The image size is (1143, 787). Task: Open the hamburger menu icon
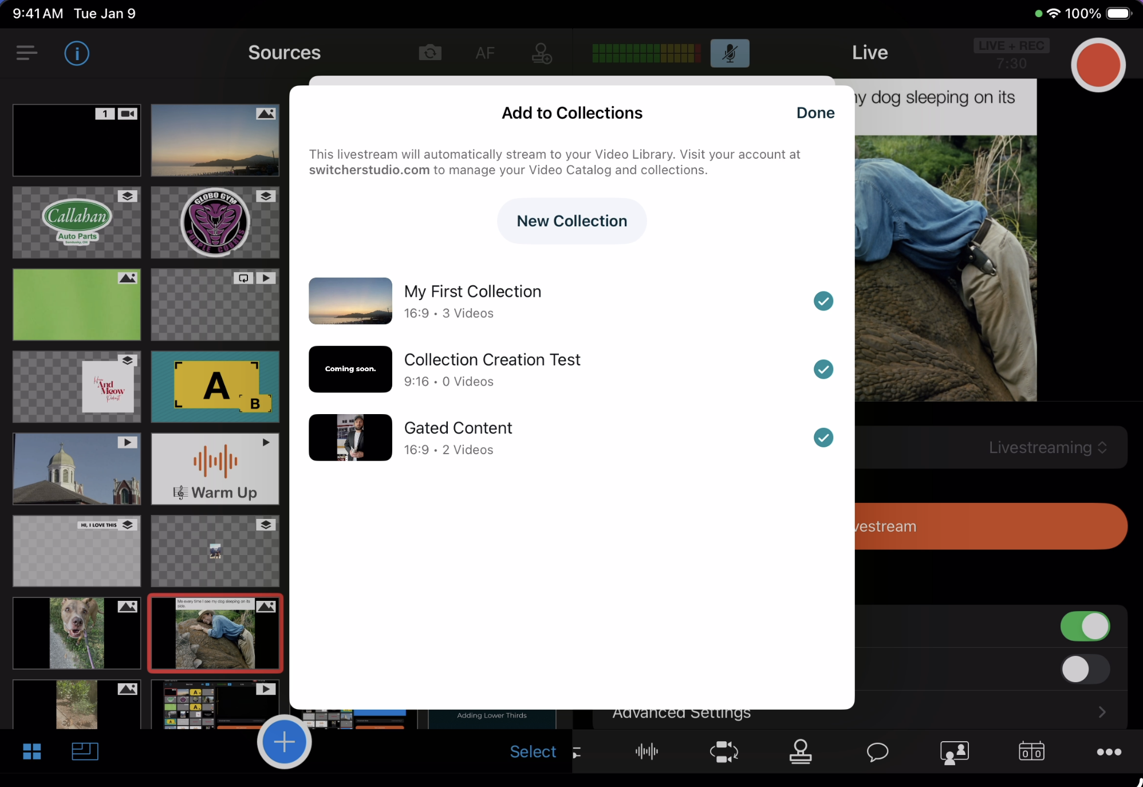(x=26, y=53)
